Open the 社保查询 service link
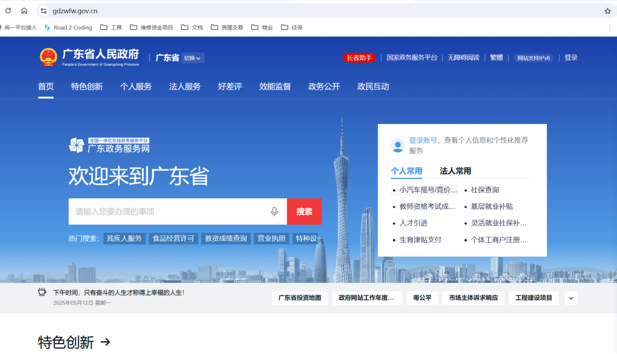 [485, 190]
